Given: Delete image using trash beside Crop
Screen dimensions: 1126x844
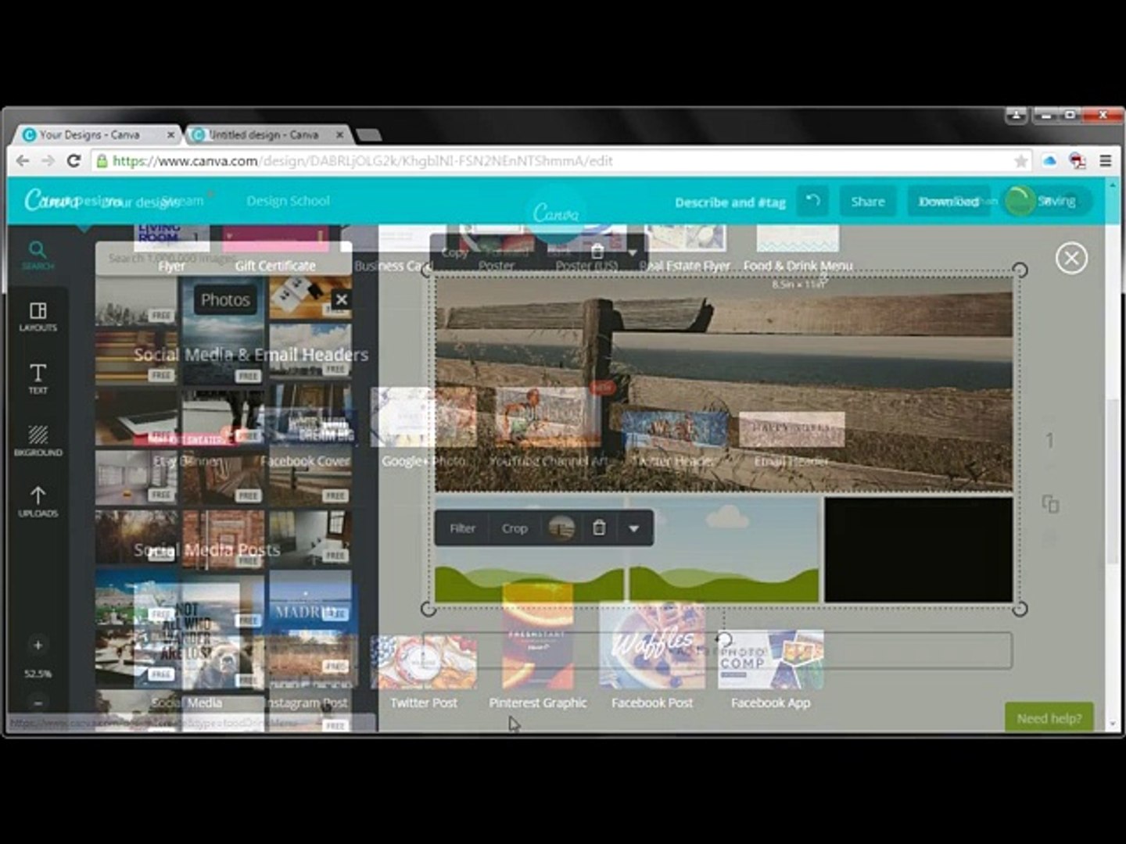Looking at the screenshot, I should click(599, 528).
